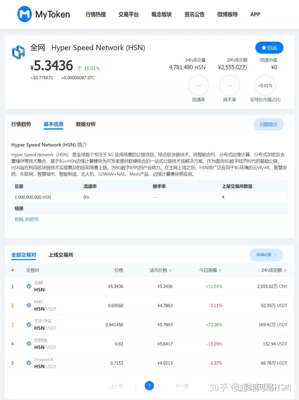This screenshot has height=400, width=299.
Task: Click the ¥2,555.02万 24h turnover value
Action: point(233,67)
